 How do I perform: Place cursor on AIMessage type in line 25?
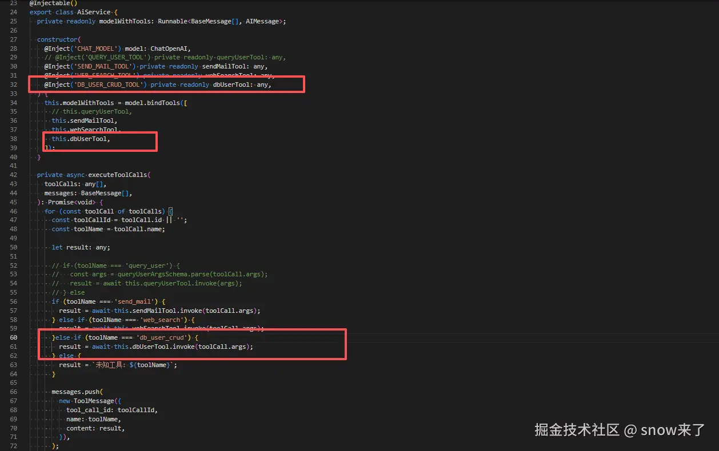point(263,21)
